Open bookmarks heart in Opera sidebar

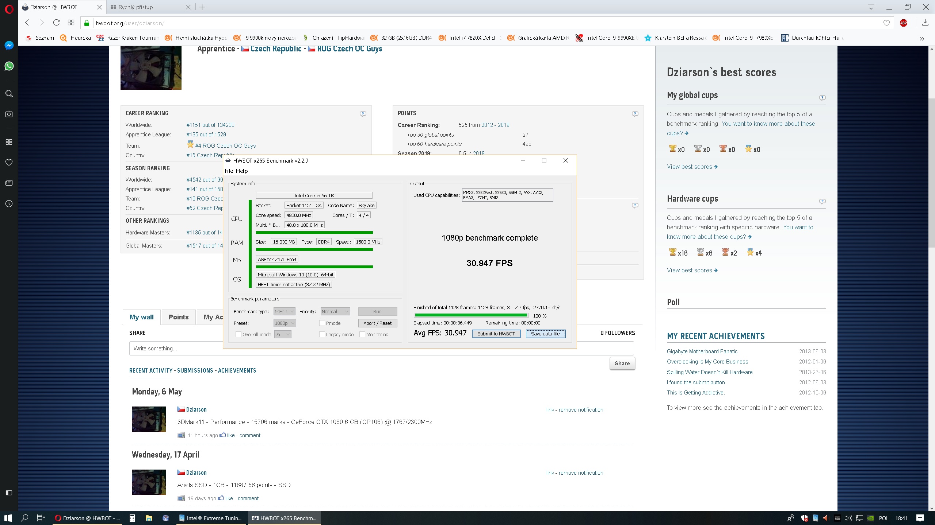click(9, 162)
